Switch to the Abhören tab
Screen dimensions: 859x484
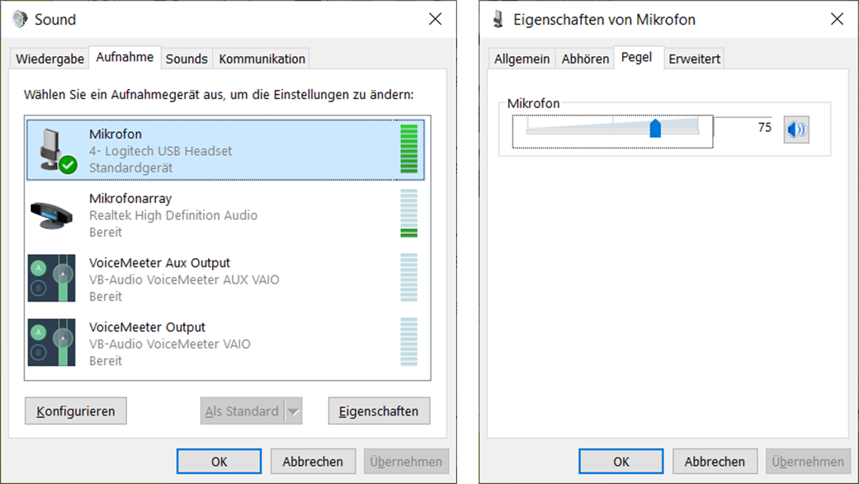point(585,59)
